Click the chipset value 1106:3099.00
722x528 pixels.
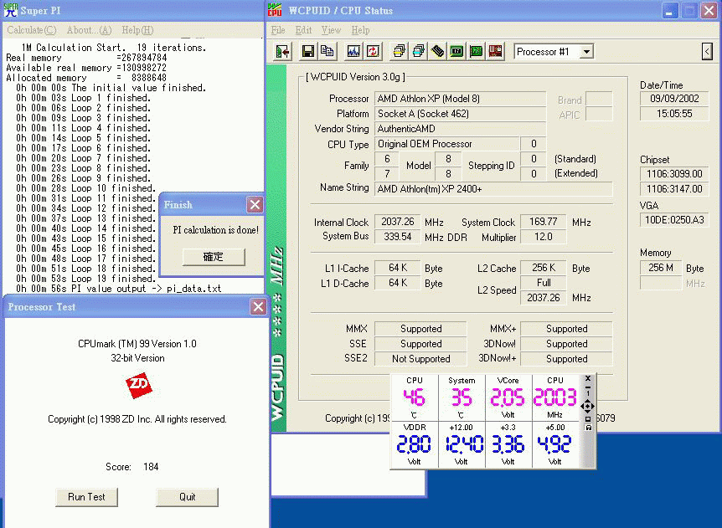[x=674, y=174]
